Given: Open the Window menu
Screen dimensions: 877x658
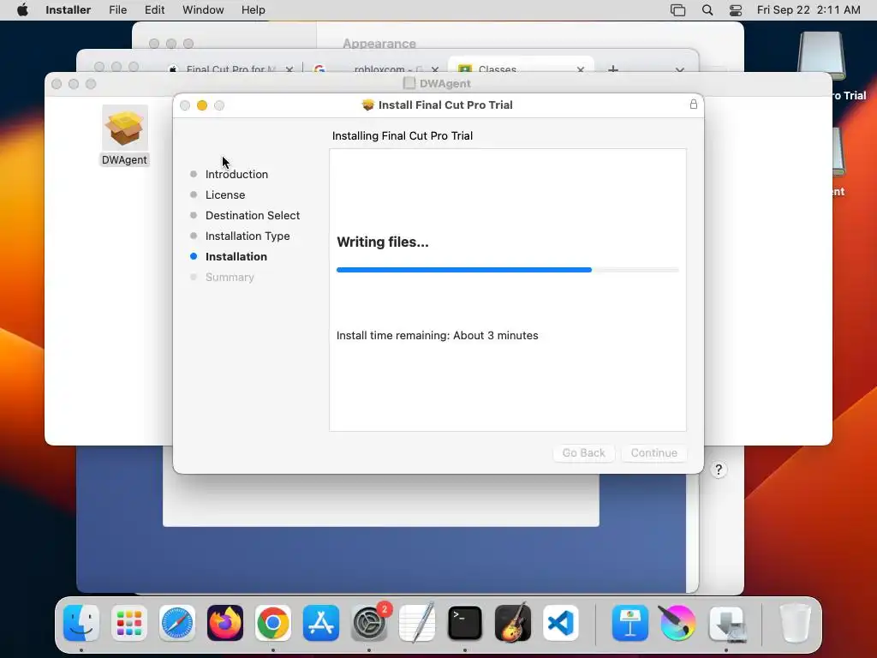Looking at the screenshot, I should click(x=203, y=10).
